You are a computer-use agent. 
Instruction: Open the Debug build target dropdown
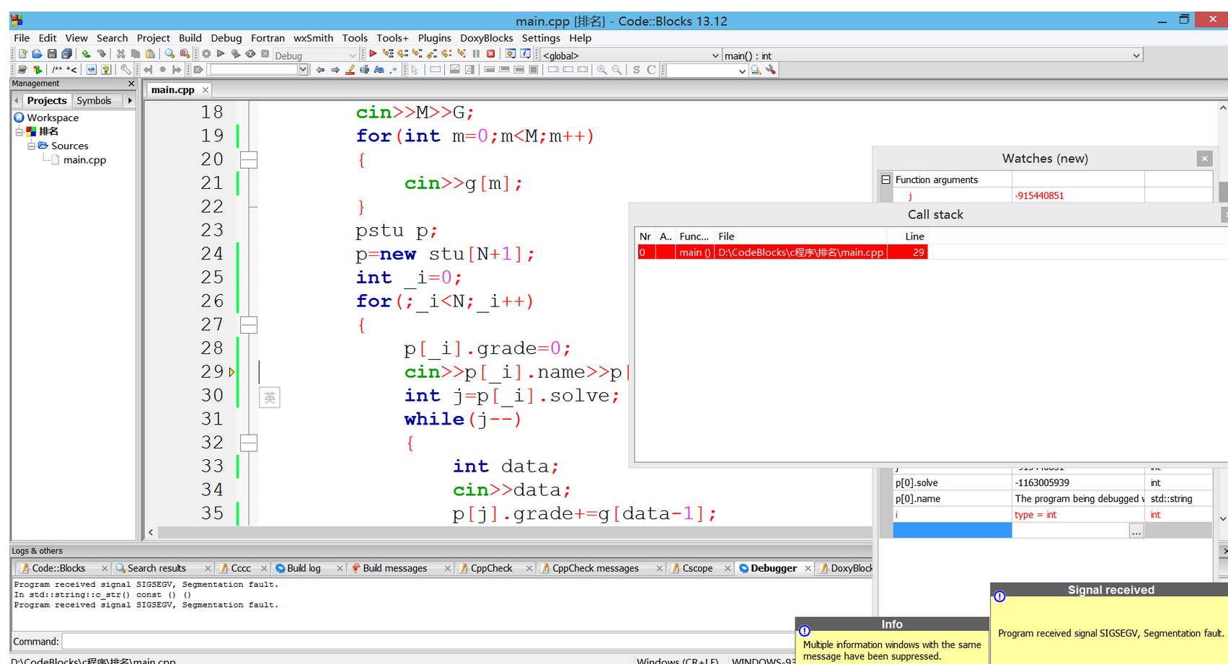click(353, 55)
